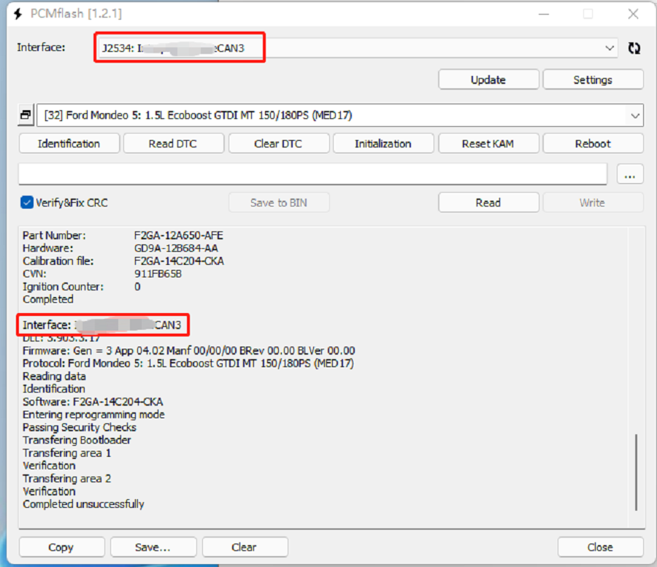The image size is (657, 567).
Task: Select part number F2GA-12A650-AFE text
Action: (179, 236)
